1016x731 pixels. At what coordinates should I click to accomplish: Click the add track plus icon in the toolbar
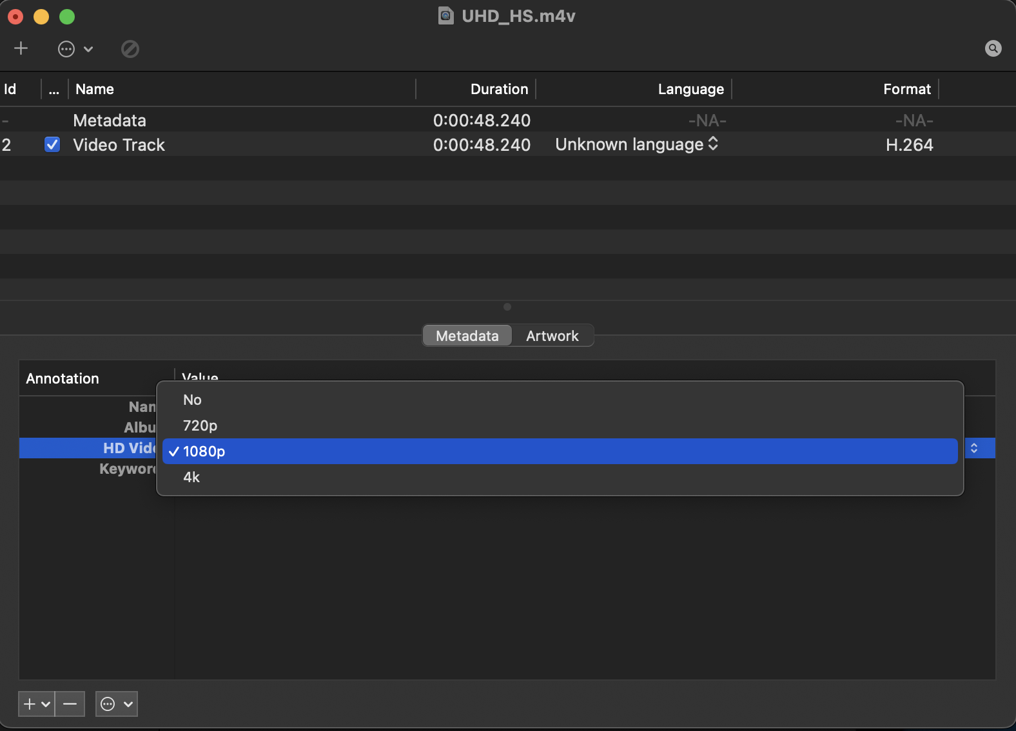tap(21, 49)
